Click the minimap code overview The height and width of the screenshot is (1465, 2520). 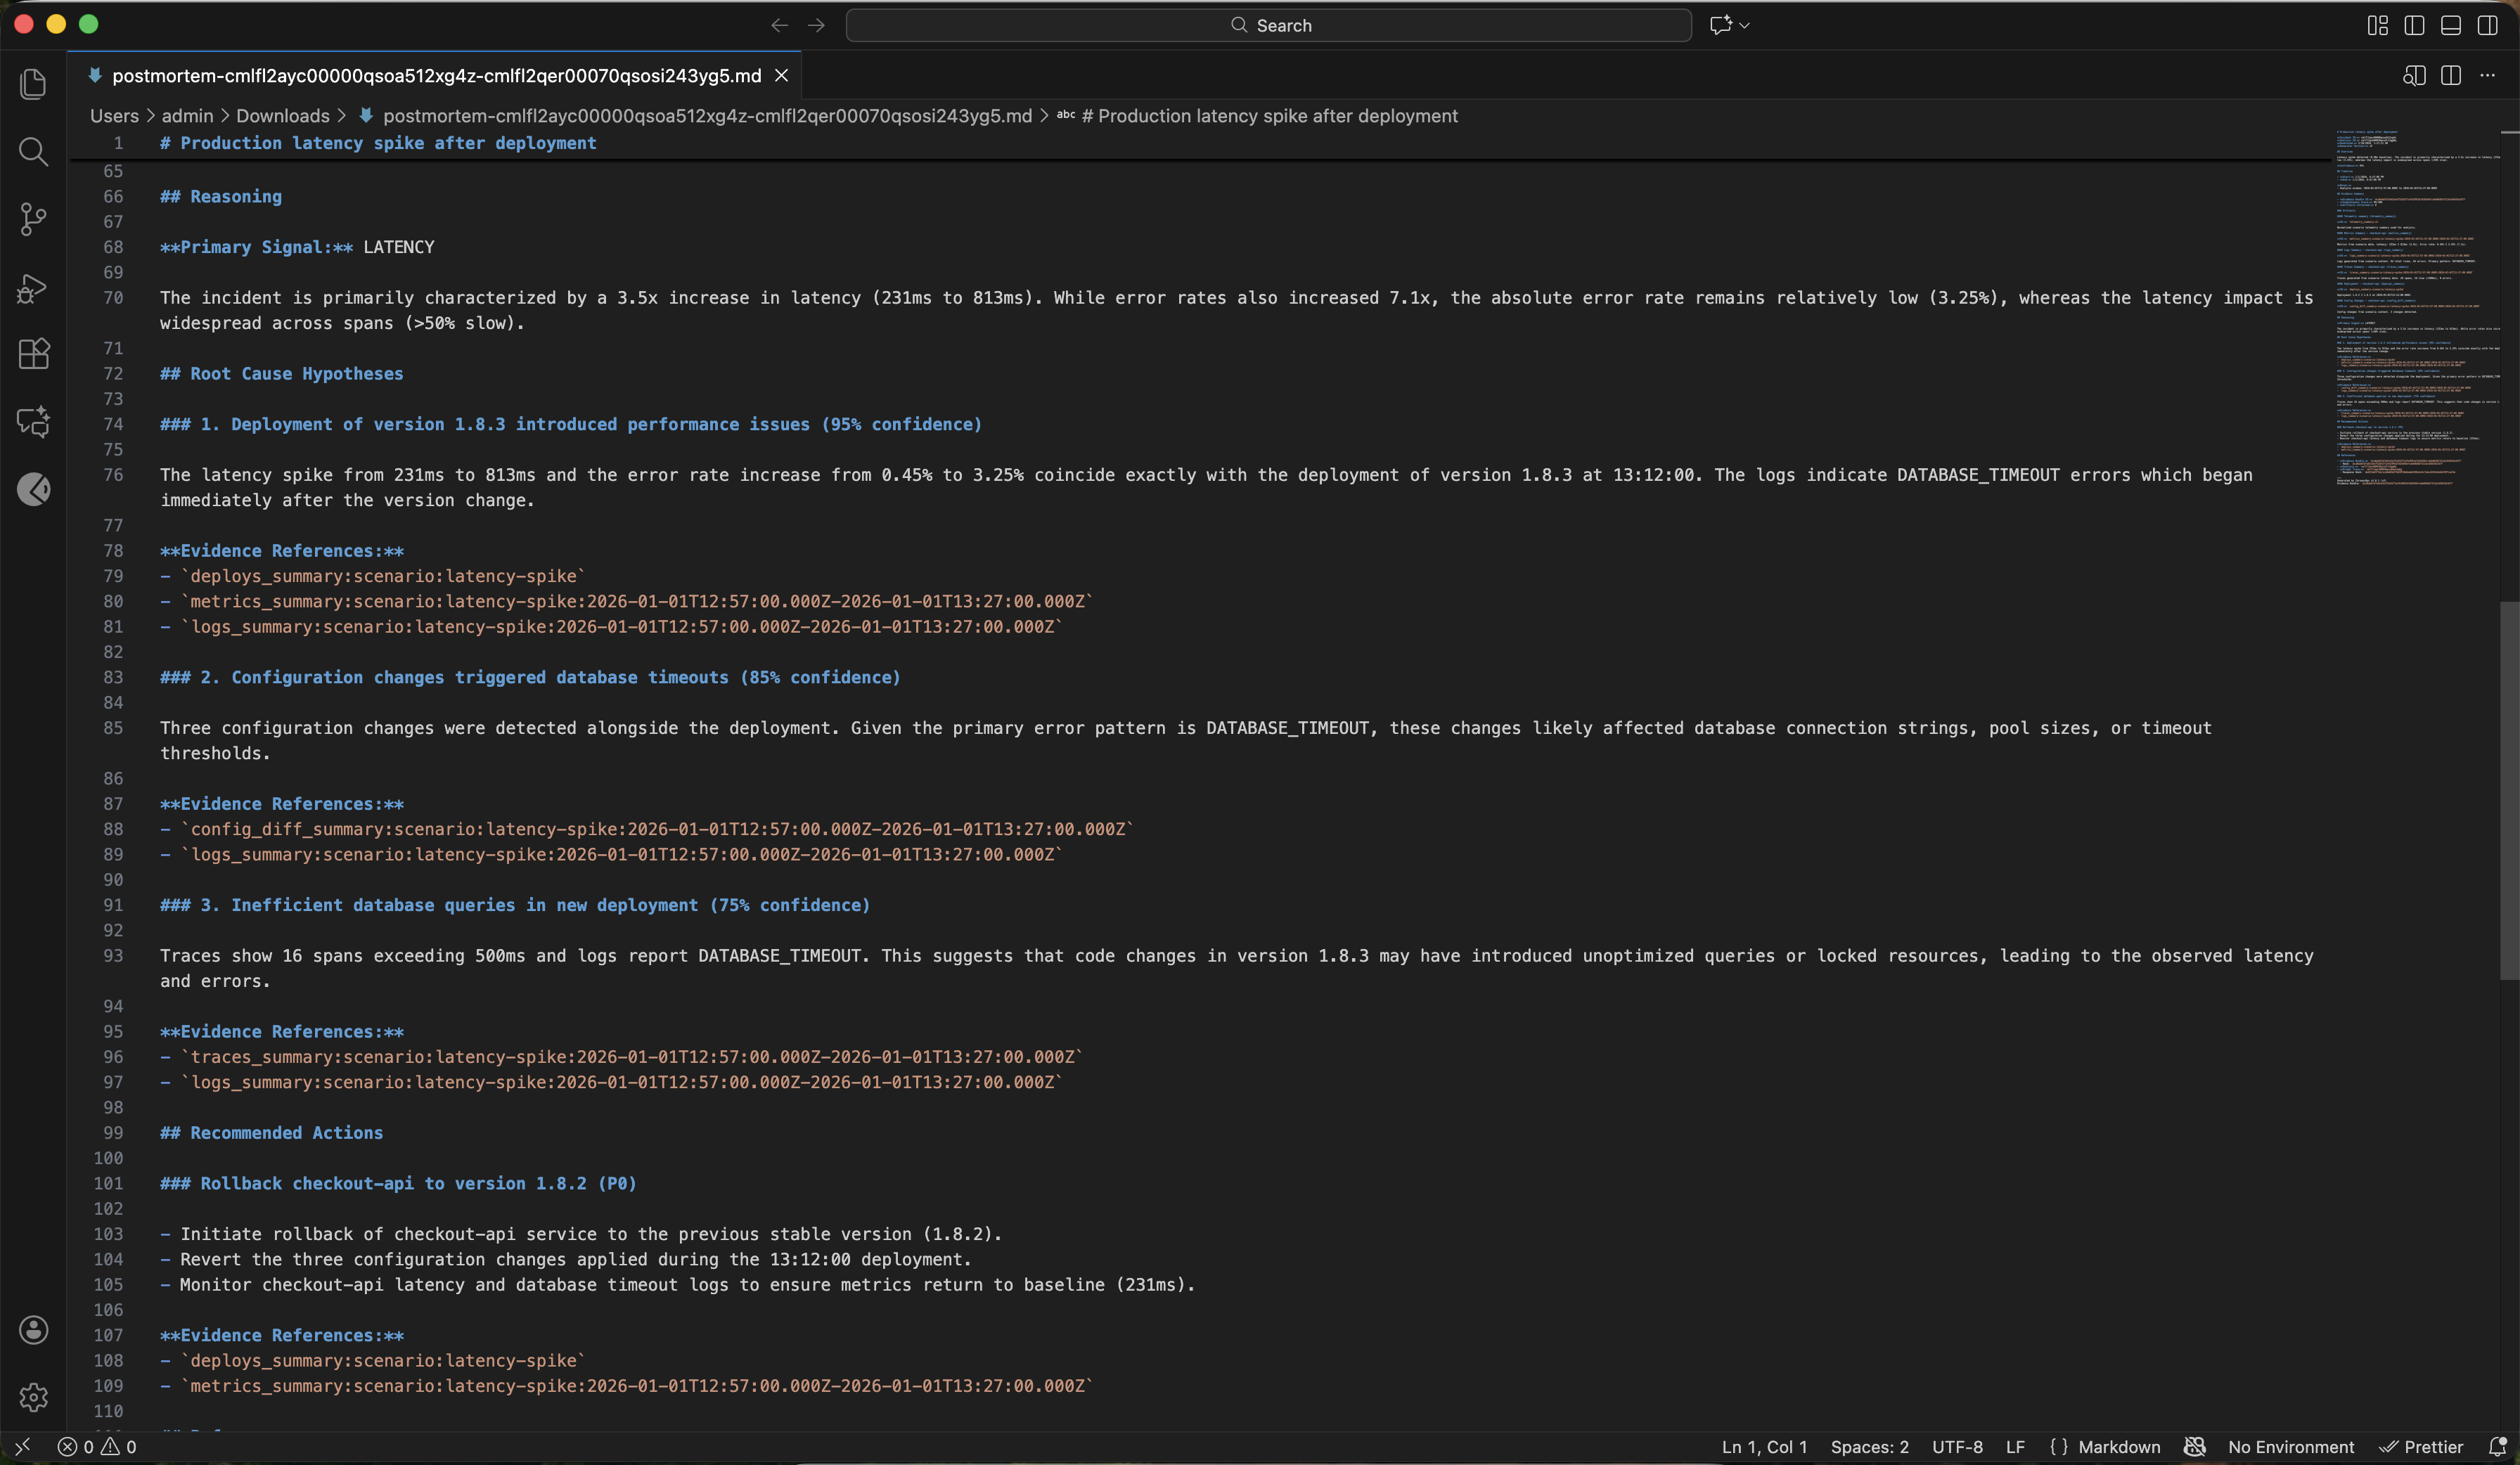[x=2410, y=300]
